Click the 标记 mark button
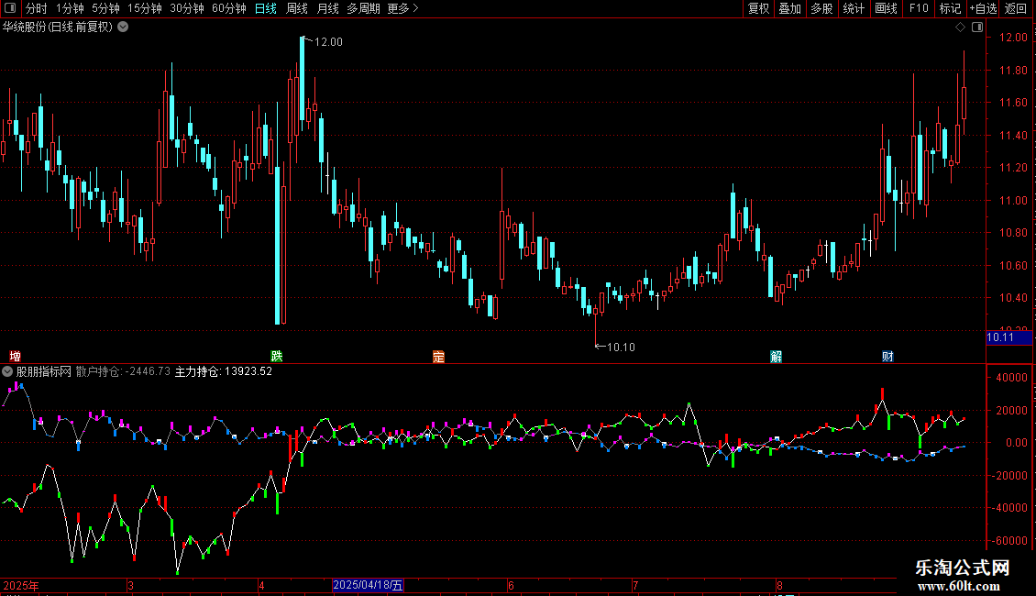The width and height of the screenshot is (1036, 596). (x=950, y=8)
